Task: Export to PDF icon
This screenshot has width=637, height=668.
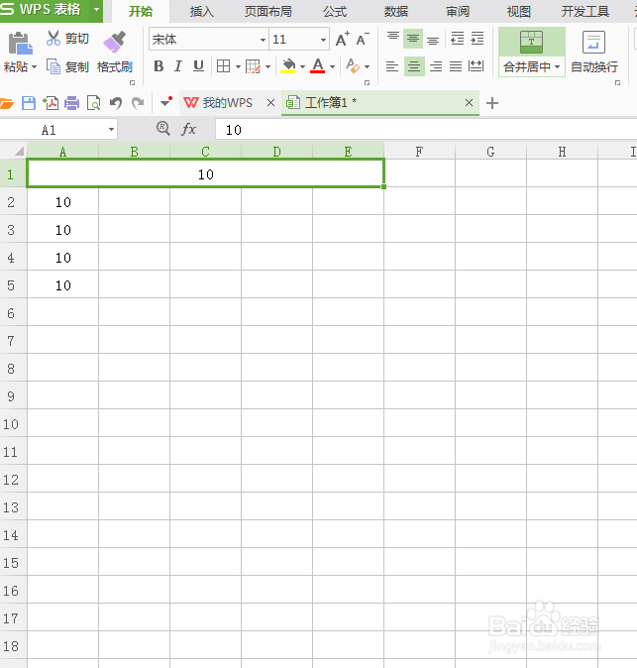Action: [x=51, y=103]
